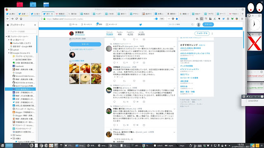The image size is (264, 148).
Task: Toggle the sidebar icon in Firefox toolbar
Action: click(x=202, y=19)
